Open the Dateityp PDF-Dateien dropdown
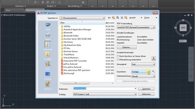This screenshot has height=109, width=195. (x=105, y=94)
